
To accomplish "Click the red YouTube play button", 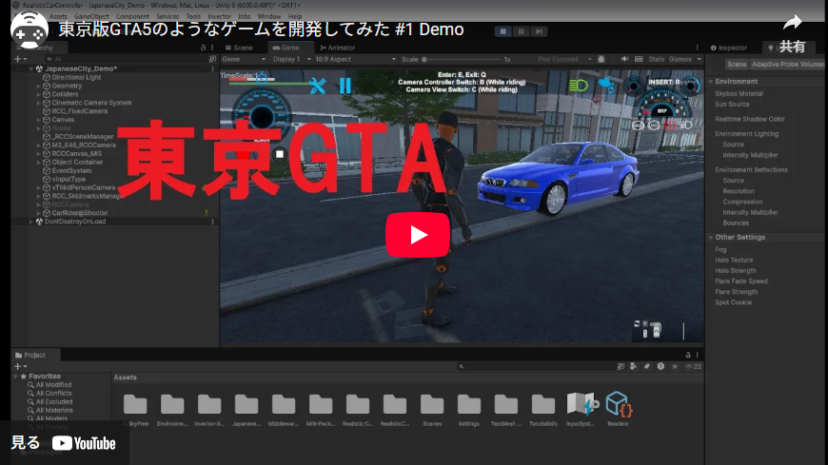I will pyautogui.click(x=417, y=234).
